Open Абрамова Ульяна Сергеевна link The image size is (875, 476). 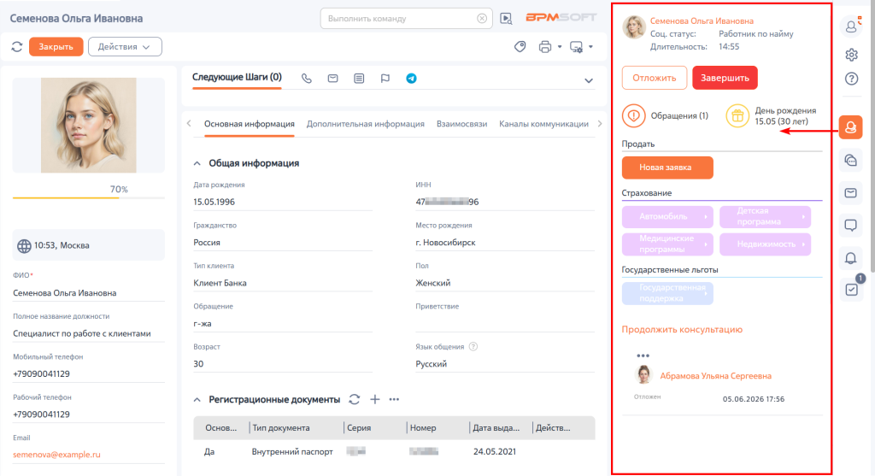[715, 375]
